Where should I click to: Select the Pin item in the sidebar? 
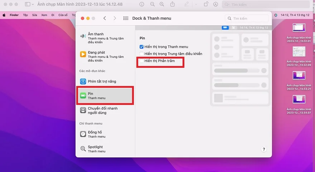click(105, 96)
